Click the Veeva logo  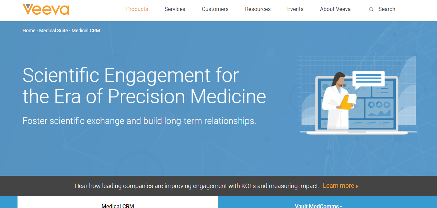[x=46, y=10]
